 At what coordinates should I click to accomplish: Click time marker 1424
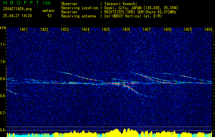(x=85, y=29)
